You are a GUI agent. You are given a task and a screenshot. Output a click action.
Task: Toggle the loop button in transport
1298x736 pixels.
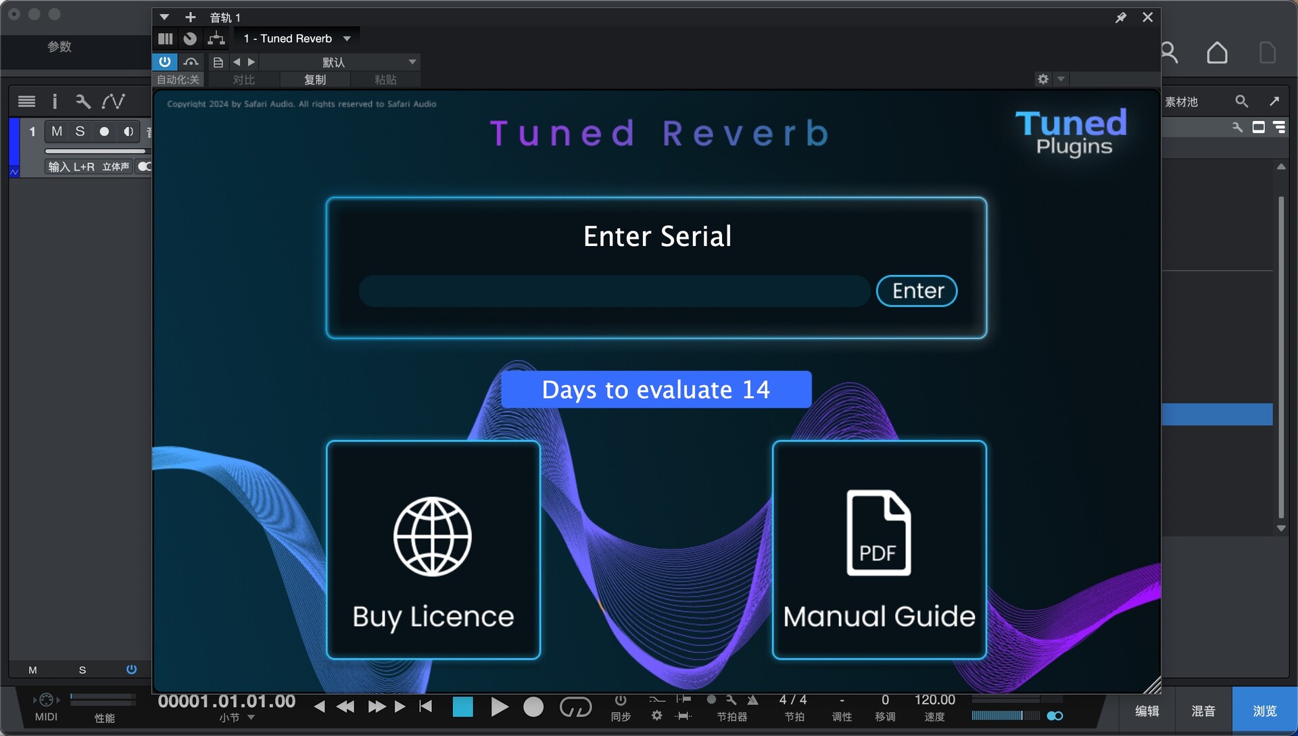point(575,707)
